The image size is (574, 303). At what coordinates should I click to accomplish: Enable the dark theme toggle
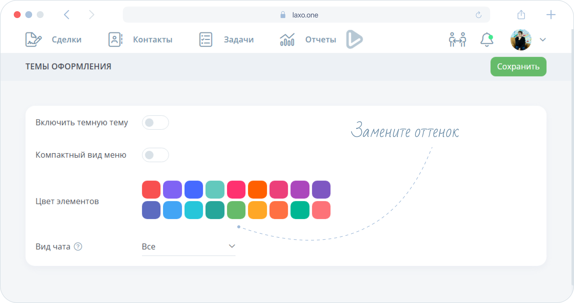point(155,123)
